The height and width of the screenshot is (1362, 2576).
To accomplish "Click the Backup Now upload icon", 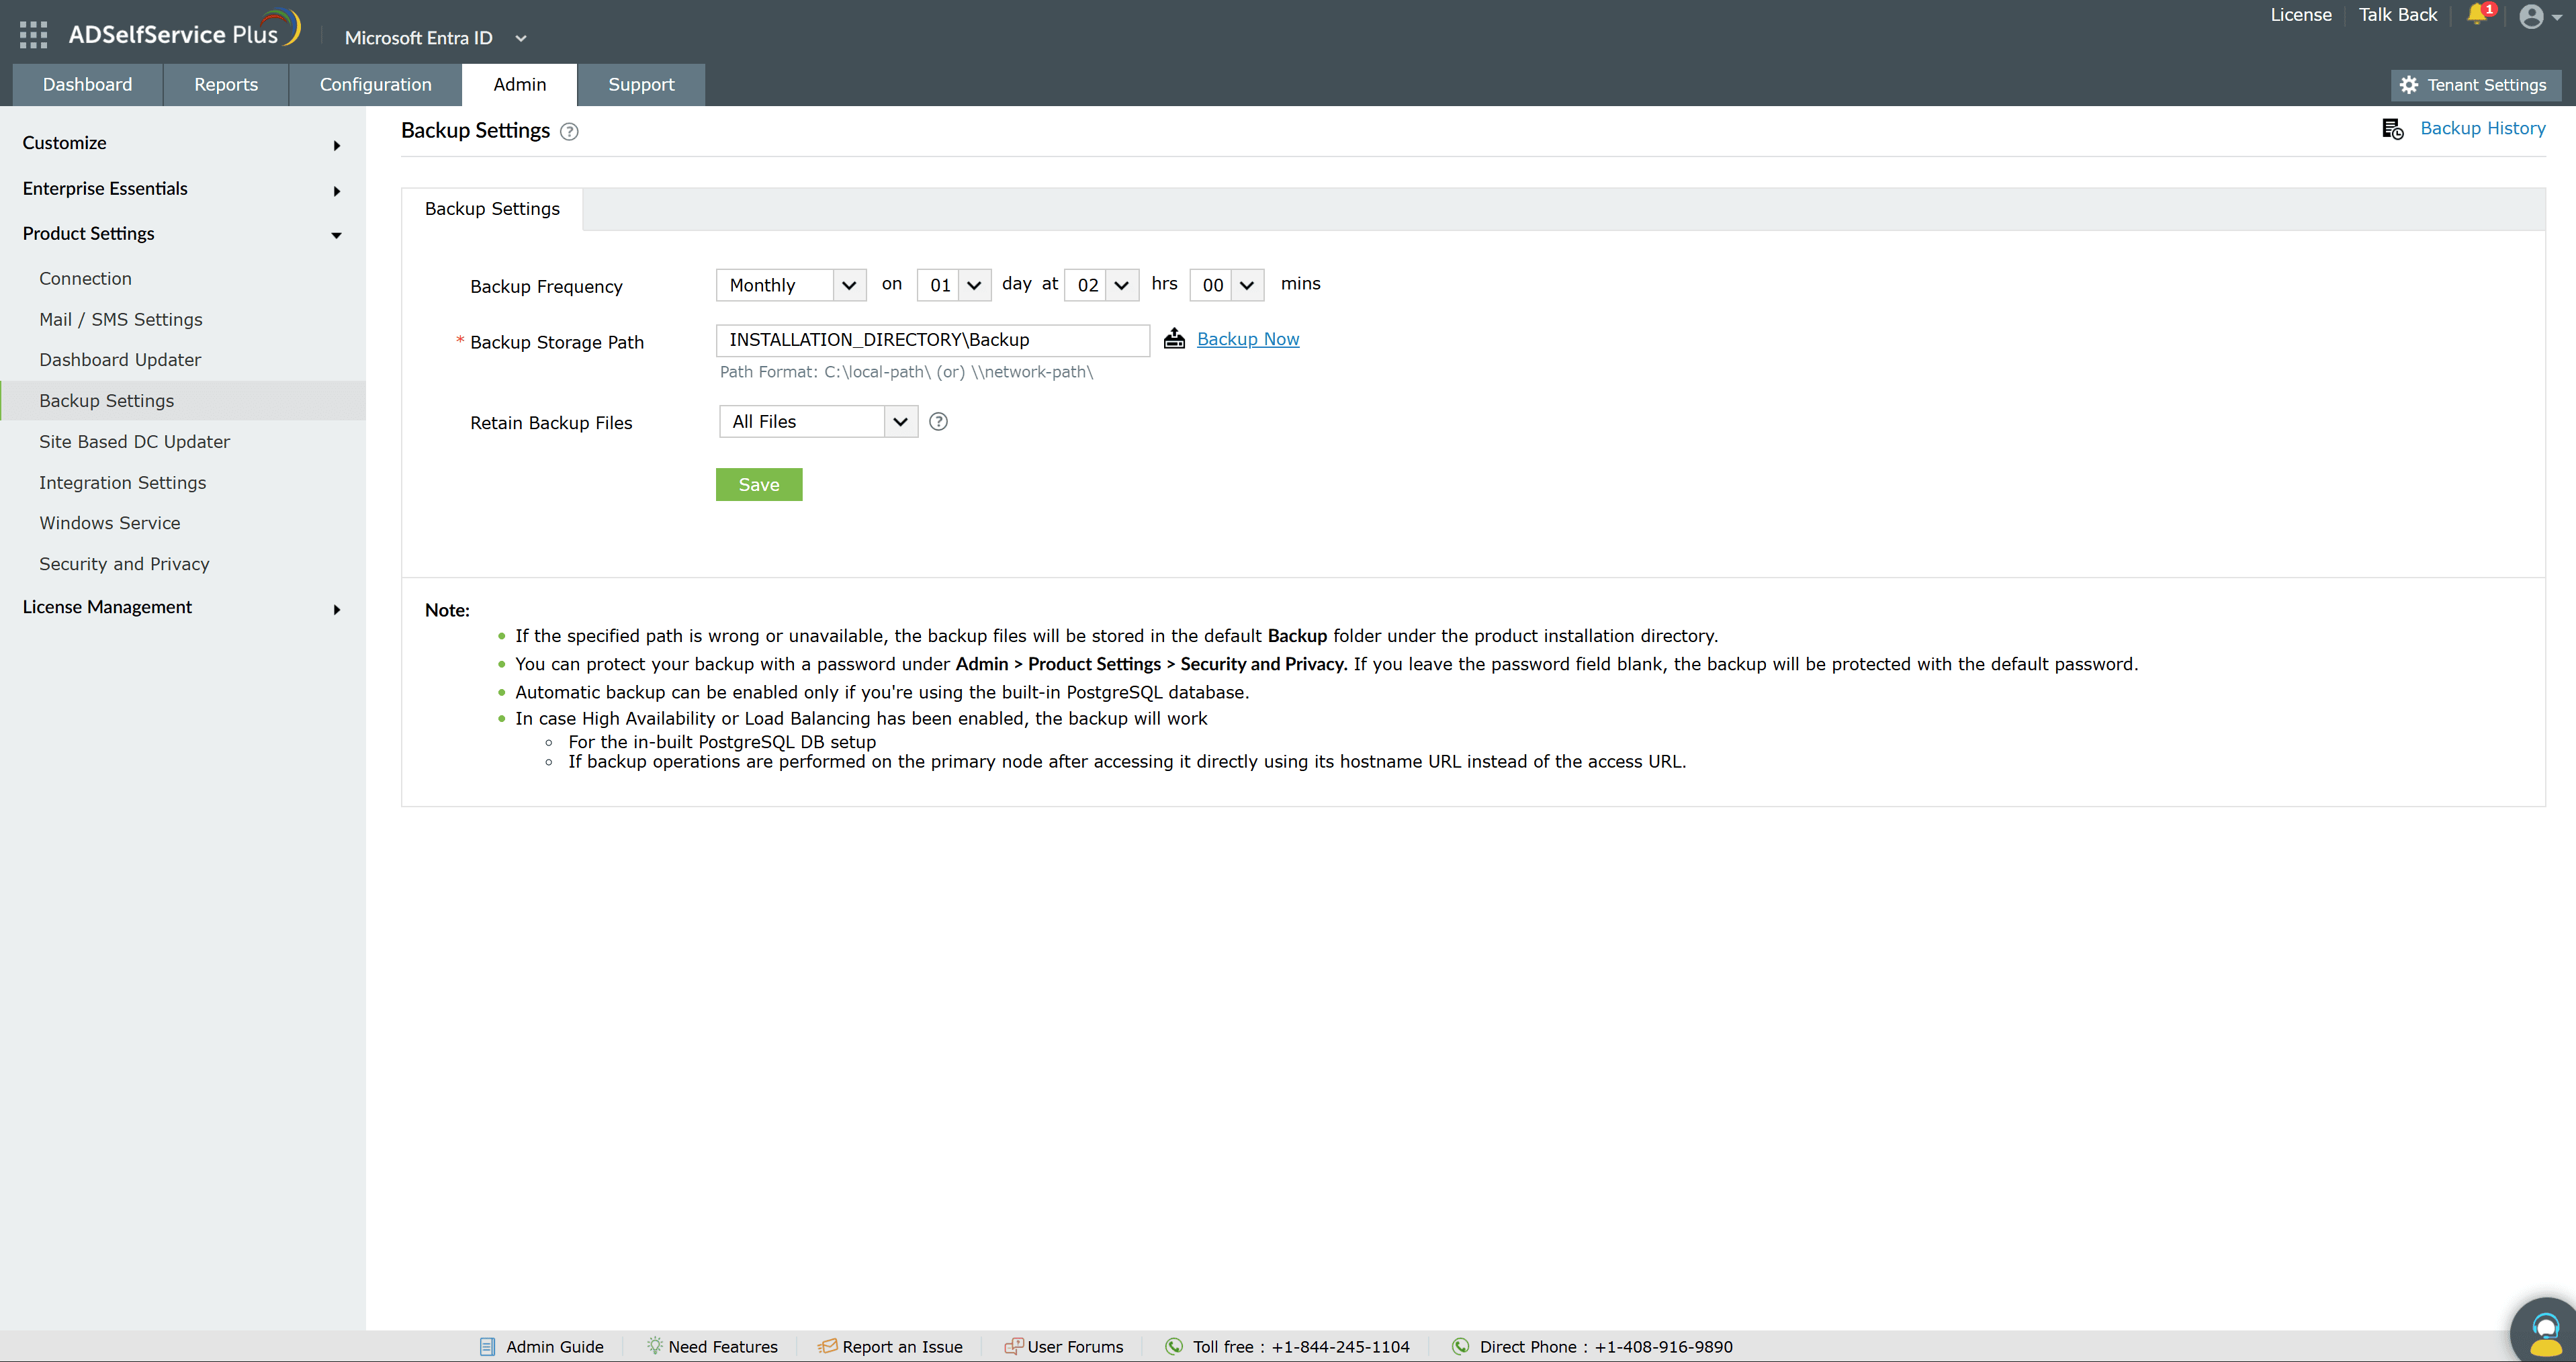I will pyautogui.click(x=1174, y=339).
